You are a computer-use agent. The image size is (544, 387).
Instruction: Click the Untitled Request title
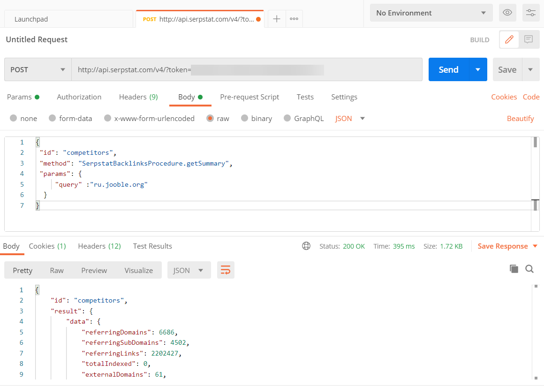[37, 39]
